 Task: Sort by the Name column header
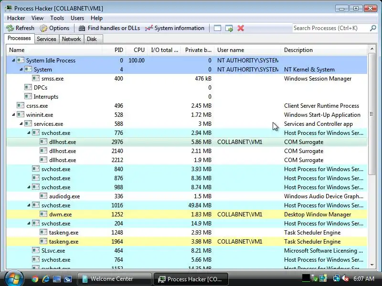coord(54,50)
